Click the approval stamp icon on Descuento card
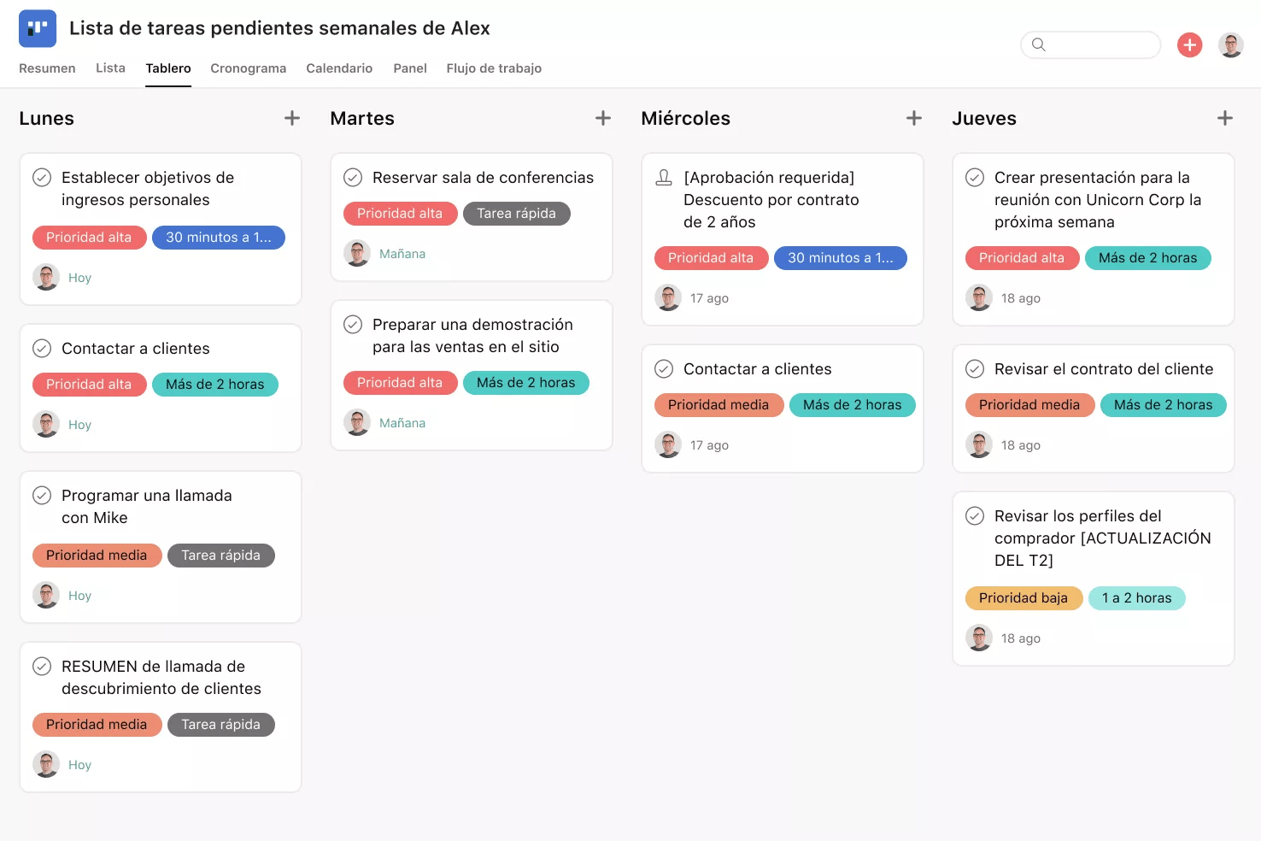The width and height of the screenshot is (1261, 841). click(x=664, y=177)
